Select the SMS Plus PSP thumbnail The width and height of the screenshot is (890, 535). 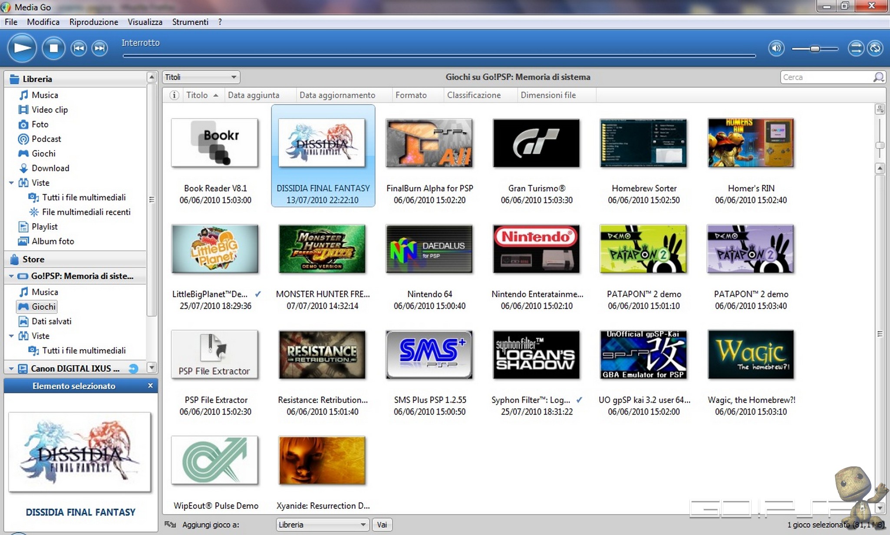[429, 354]
